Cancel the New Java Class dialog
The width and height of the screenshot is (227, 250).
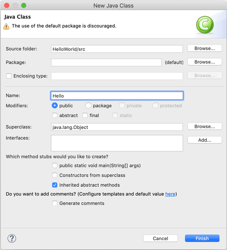[x=160, y=239]
